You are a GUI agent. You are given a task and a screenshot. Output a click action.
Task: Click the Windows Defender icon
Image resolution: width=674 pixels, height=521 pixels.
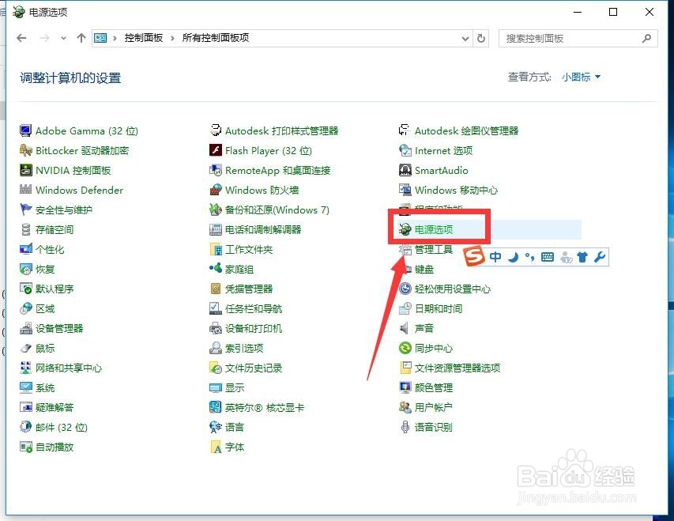click(26, 190)
